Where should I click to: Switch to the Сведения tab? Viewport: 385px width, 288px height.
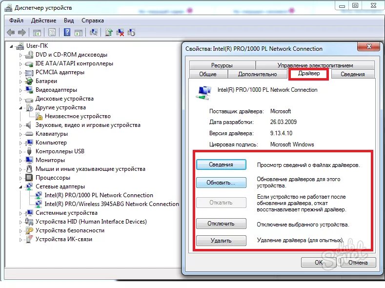pos(353,74)
